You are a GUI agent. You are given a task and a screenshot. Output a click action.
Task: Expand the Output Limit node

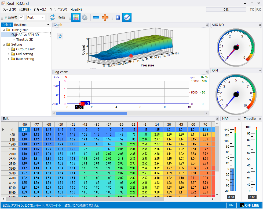8,49
